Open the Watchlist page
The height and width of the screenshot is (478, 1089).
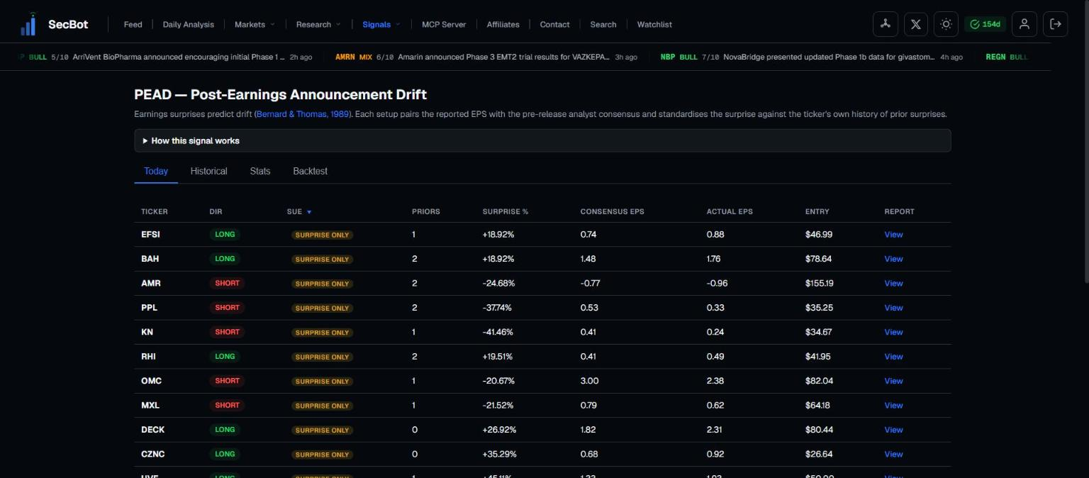coord(654,24)
